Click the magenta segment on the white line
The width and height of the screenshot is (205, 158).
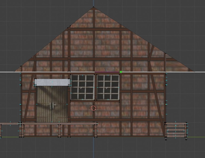click(107, 72)
